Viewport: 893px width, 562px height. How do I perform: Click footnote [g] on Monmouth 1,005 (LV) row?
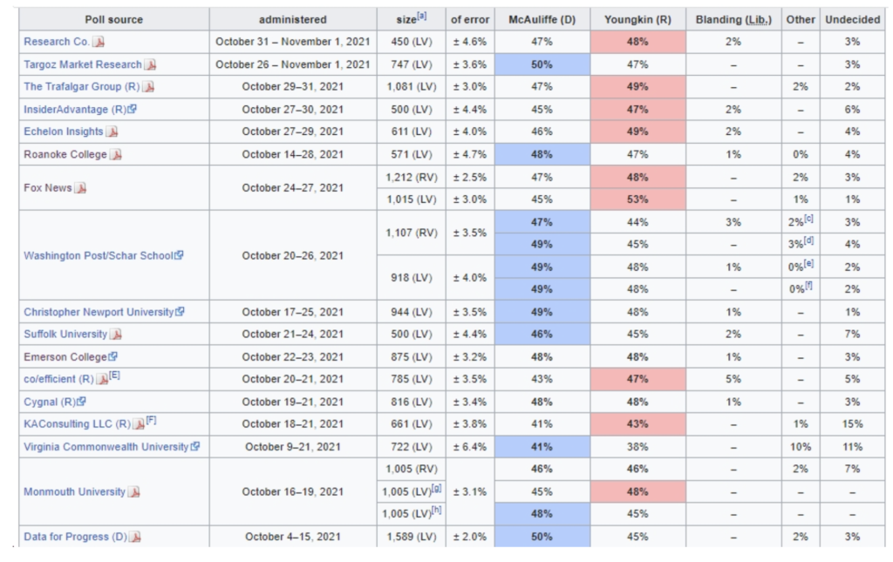click(x=436, y=487)
